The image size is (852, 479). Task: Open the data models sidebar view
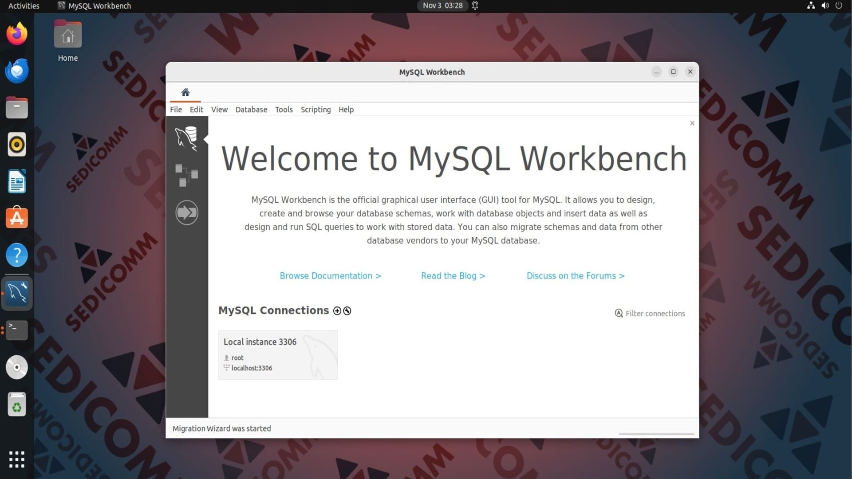tap(186, 175)
